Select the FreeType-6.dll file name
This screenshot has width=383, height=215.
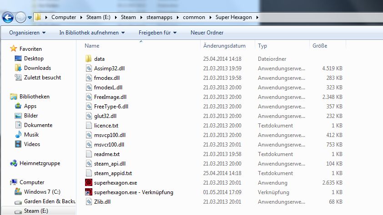click(x=111, y=107)
